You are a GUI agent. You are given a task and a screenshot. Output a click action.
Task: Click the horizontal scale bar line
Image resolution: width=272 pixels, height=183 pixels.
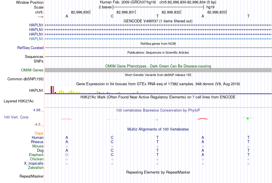[x=158, y=7]
